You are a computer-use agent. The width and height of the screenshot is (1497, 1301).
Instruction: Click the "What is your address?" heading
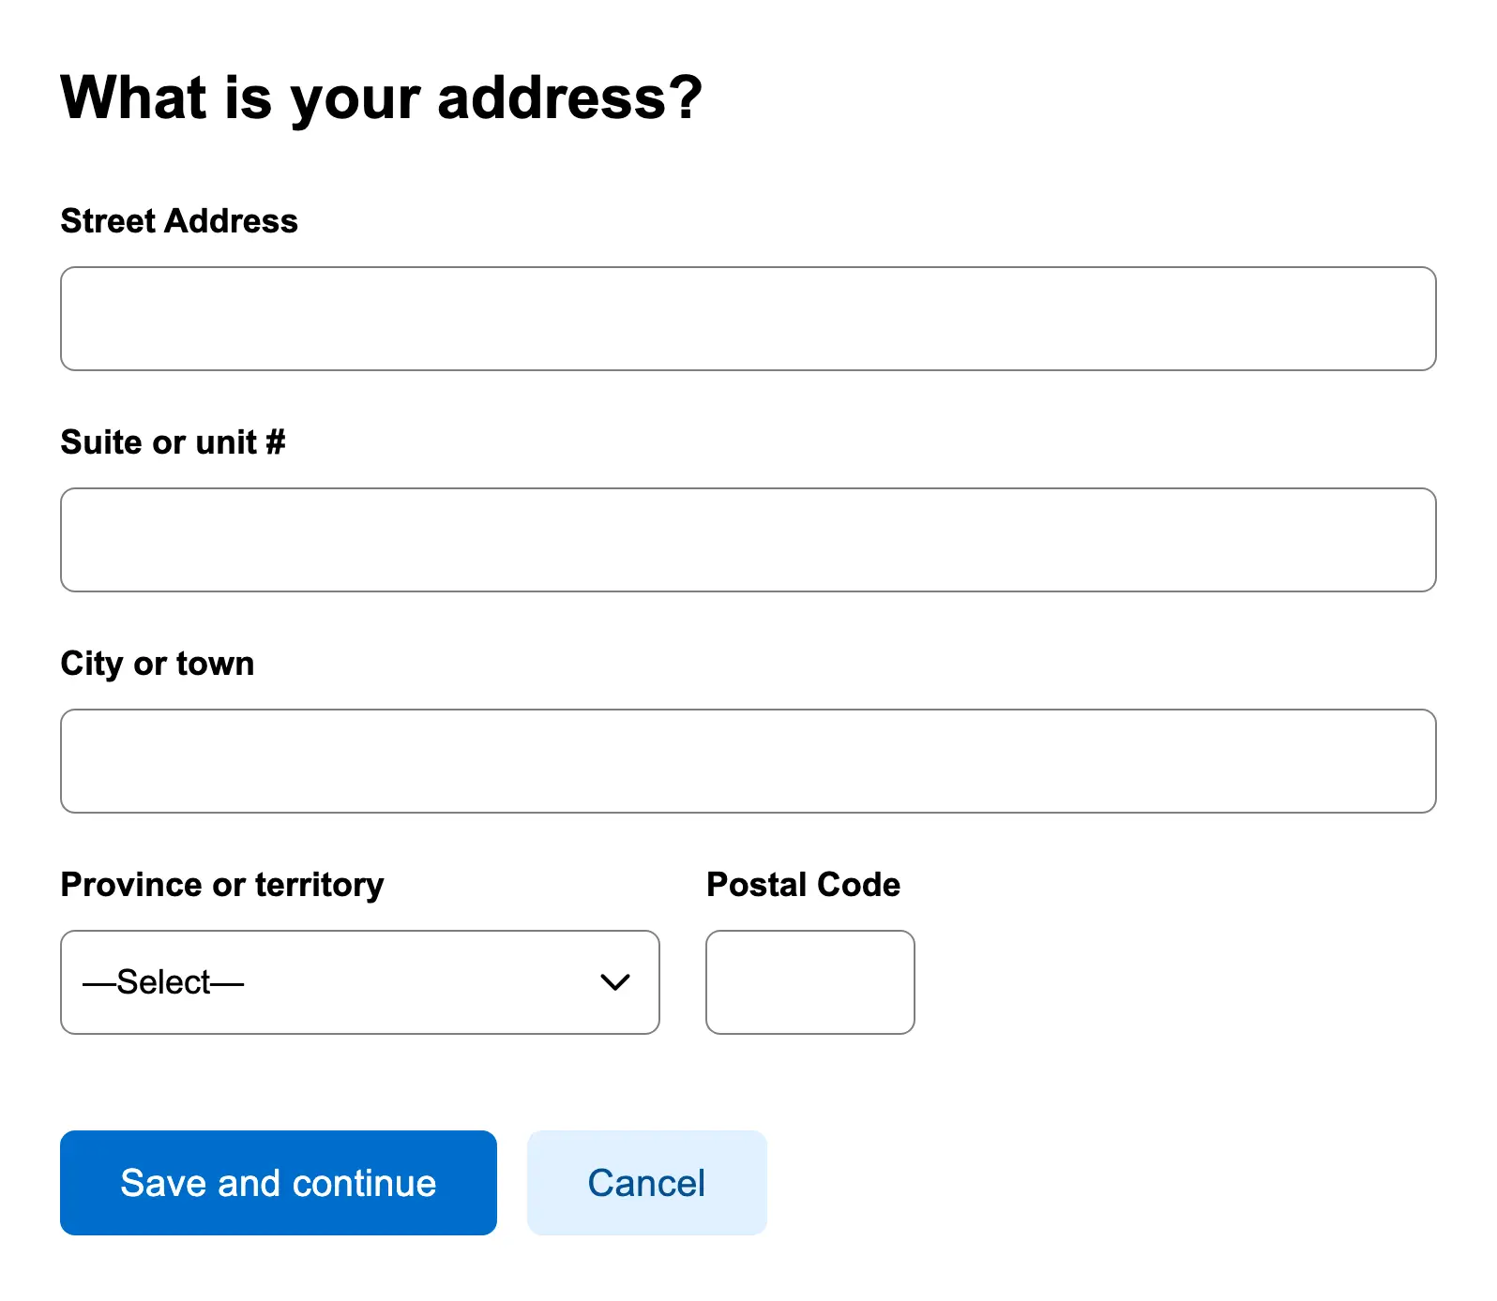[x=381, y=97]
